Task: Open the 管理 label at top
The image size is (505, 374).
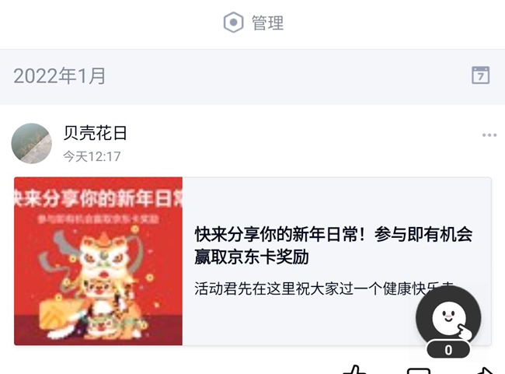Action: pyautogui.click(x=267, y=23)
